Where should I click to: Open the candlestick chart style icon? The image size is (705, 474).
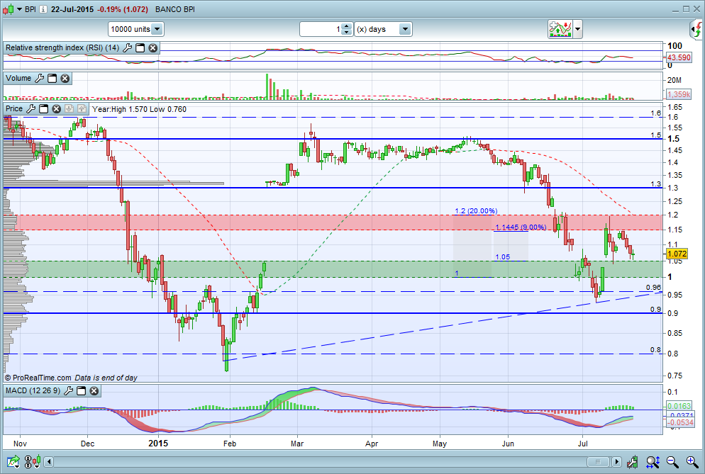(8, 9)
